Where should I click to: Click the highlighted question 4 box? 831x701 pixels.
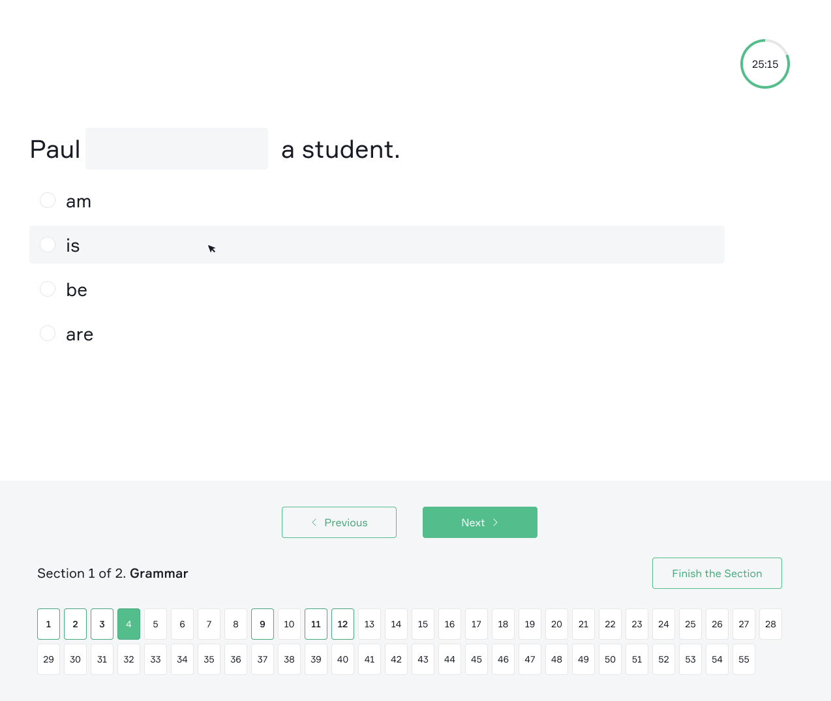(x=129, y=624)
